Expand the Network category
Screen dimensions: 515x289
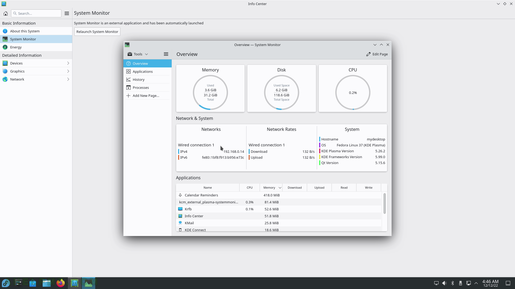[36, 79]
